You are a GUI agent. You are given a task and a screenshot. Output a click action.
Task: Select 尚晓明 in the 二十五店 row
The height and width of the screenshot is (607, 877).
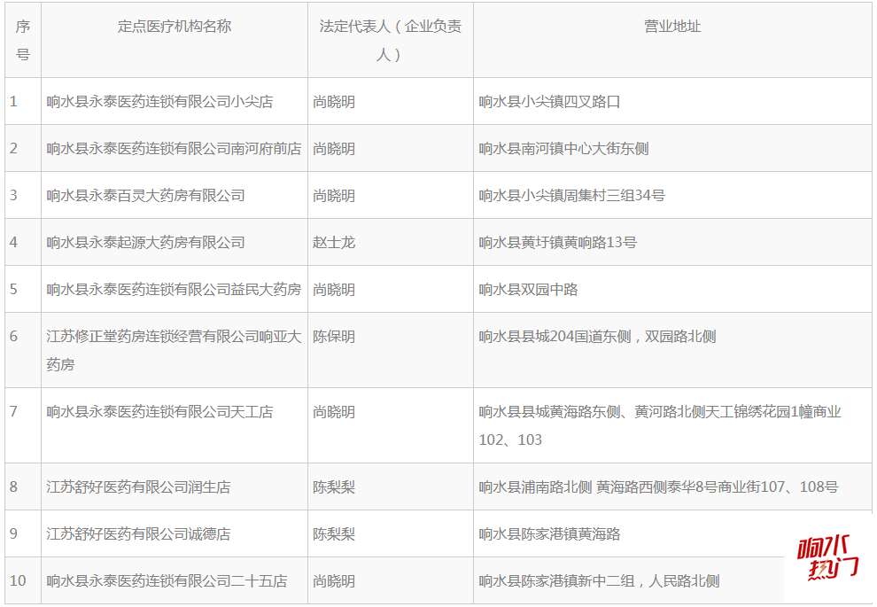coord(334,581)
